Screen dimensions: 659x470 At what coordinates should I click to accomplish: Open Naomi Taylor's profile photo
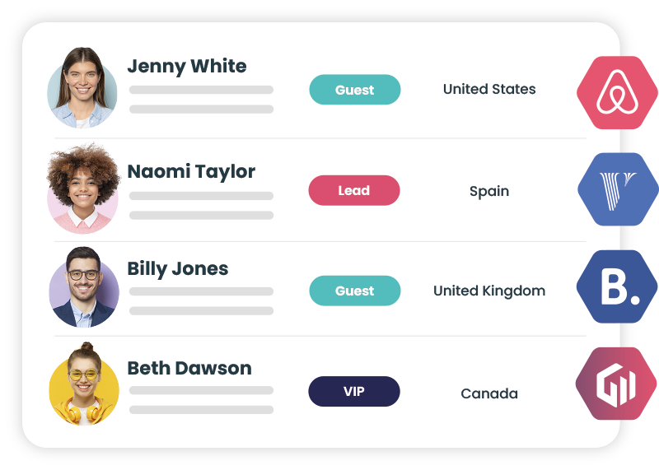pos(82,189)
